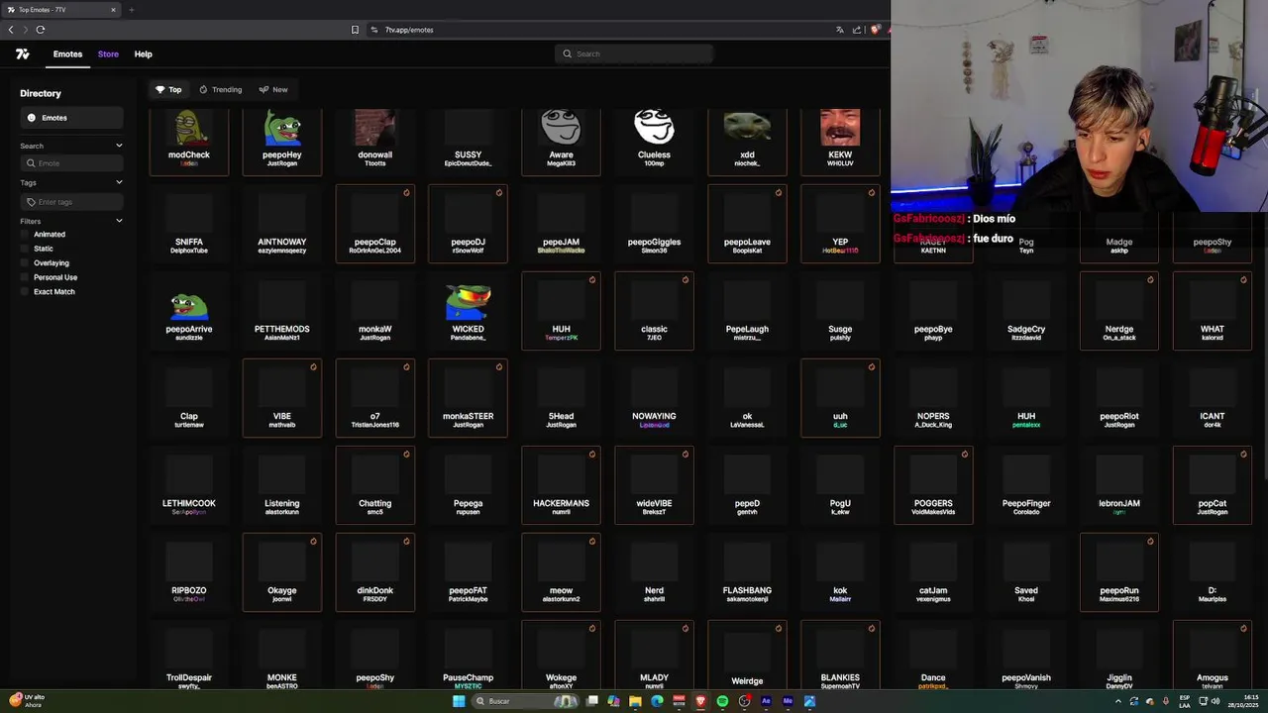This screenshot has height=713, width=1268.
Task: Open the Clueless emote card
Action: [654, 142]
